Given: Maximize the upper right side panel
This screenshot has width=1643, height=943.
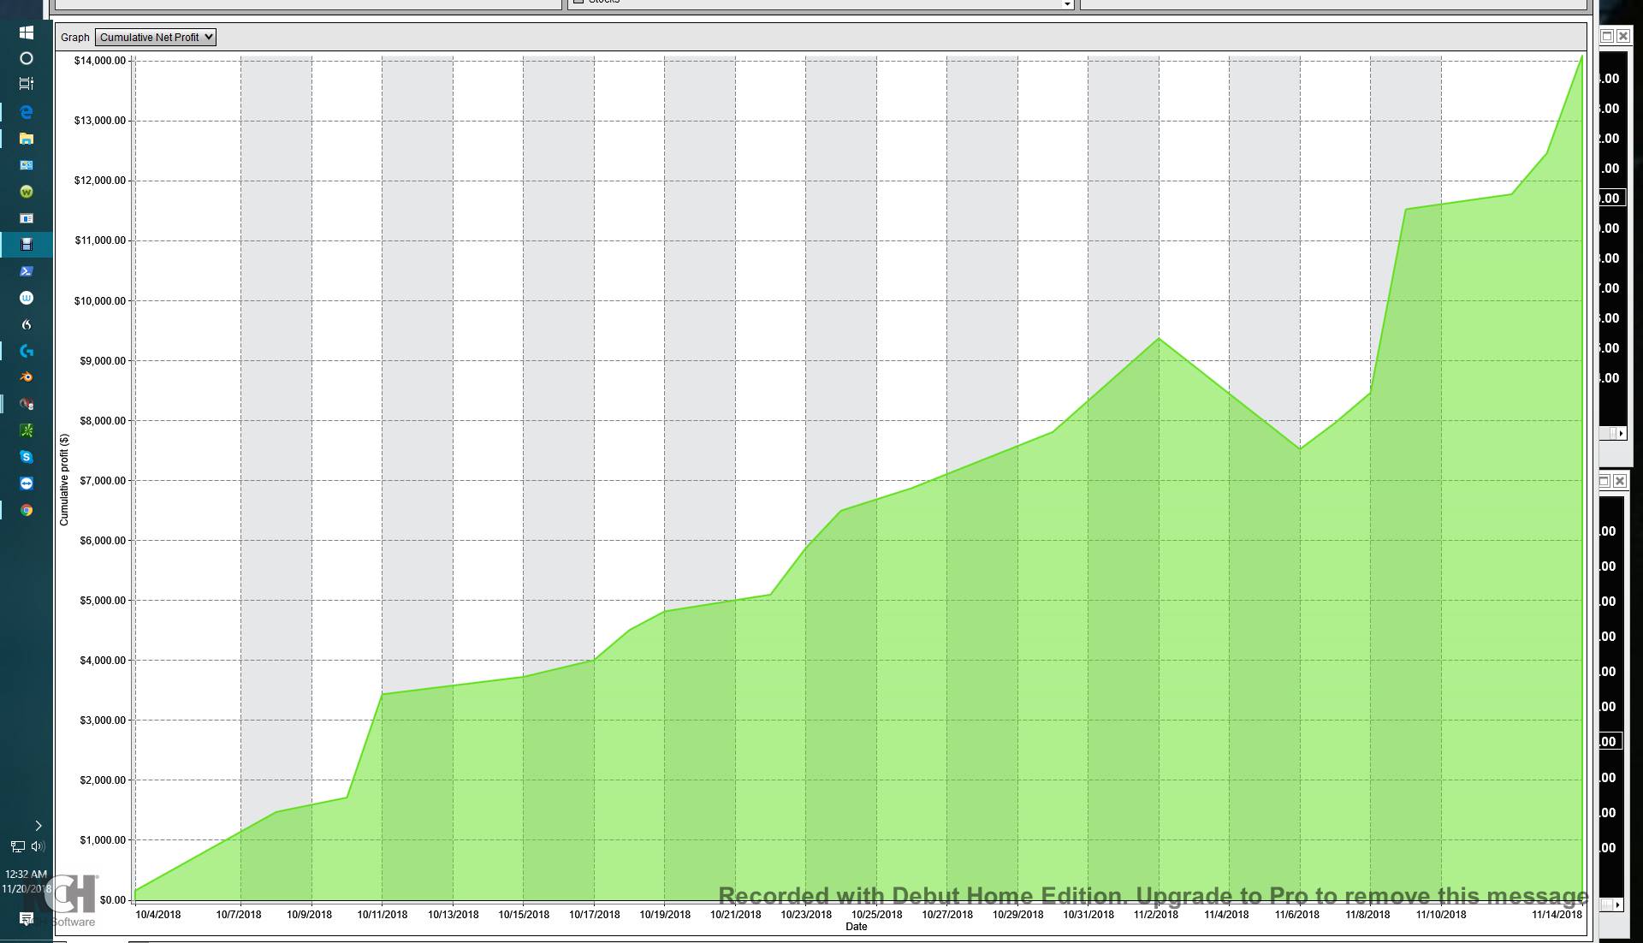Looking at the screenshot, I should click(x=1607, y=36).
